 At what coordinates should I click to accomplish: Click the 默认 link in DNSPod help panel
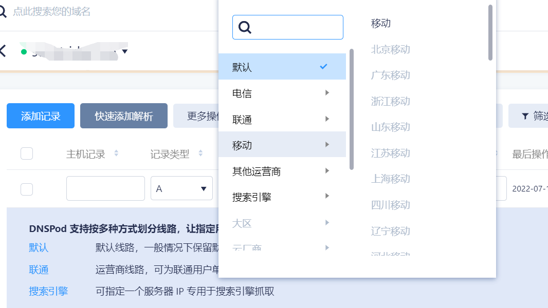coord(39,247)
